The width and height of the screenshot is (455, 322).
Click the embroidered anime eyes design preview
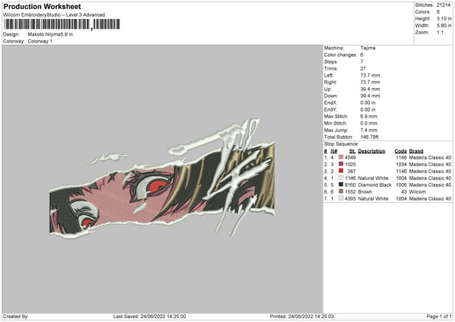point(162,178)
